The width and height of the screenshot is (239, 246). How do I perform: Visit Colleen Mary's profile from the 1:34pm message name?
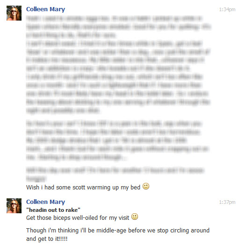pyautogui.click(x=45, y=9)
